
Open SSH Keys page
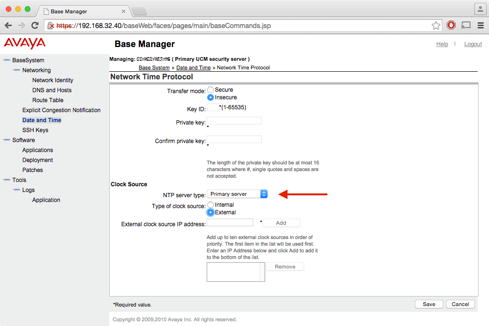pos(35,130)
